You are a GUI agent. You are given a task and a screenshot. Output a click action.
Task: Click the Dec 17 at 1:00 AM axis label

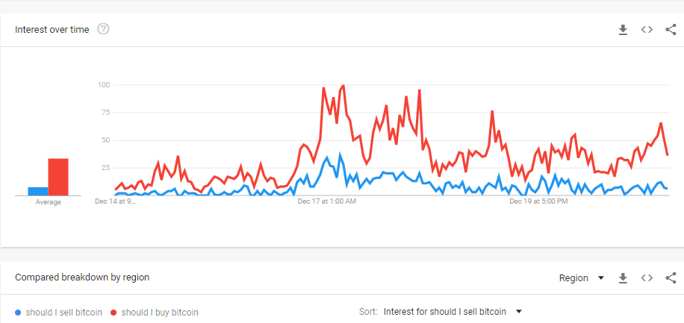pyautogui.click(x=327, y=201)
